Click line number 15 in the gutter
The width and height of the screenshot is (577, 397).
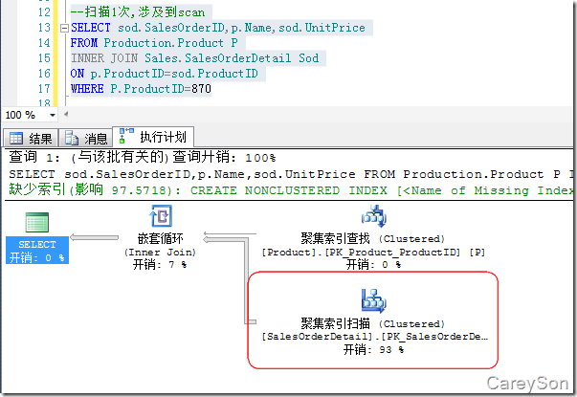point(44,58)
